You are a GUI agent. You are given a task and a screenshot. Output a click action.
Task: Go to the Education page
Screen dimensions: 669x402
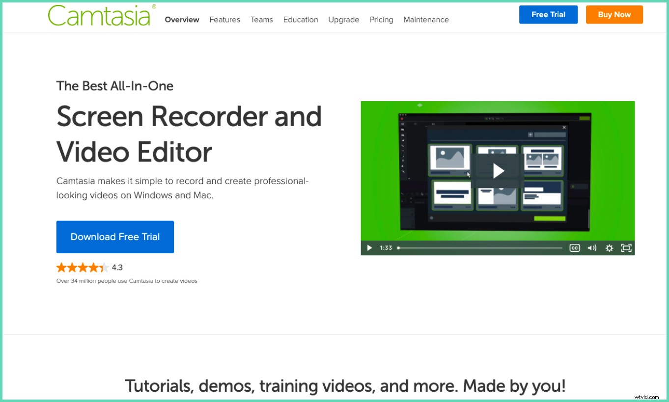click(300, 20)
